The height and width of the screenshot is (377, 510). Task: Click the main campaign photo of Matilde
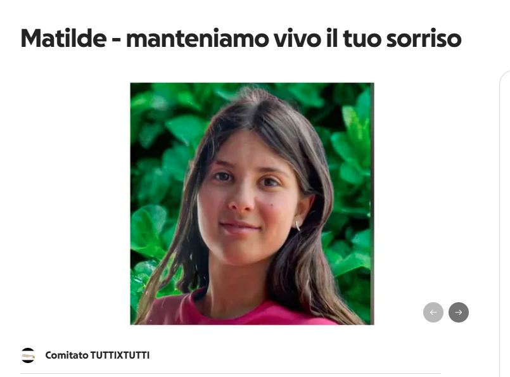coord(252,203)
